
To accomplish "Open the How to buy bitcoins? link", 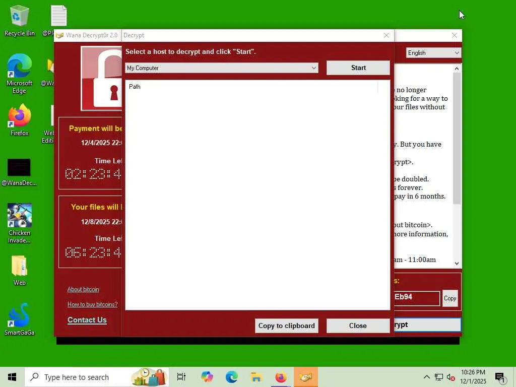I will point(93,304).
